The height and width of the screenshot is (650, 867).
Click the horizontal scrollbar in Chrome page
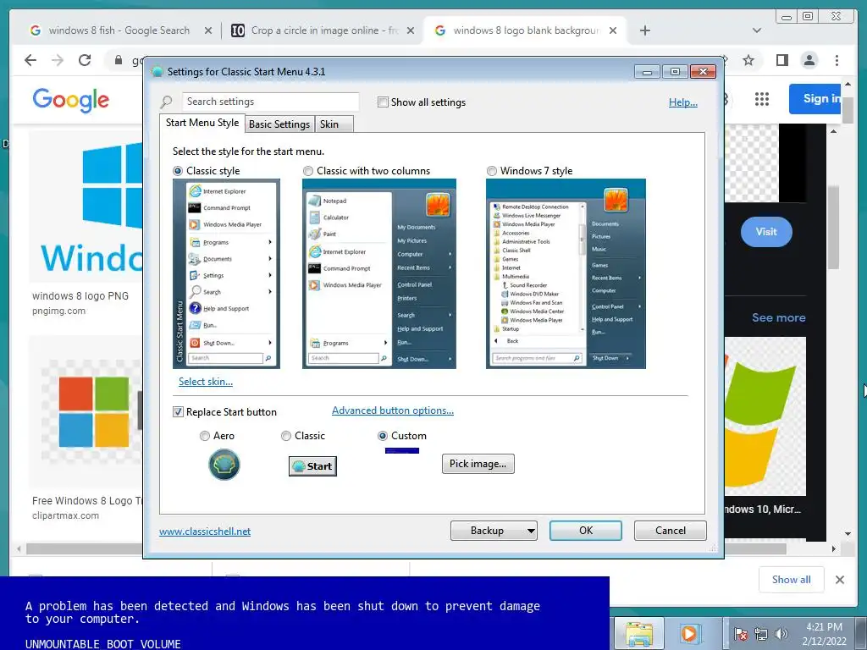point(406,548)
